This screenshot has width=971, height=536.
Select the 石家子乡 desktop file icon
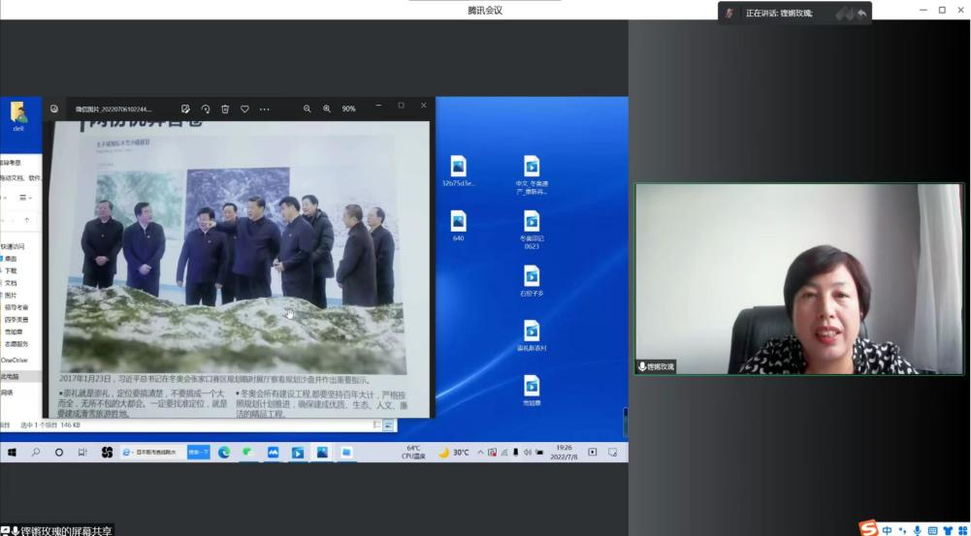coord(531,280)
